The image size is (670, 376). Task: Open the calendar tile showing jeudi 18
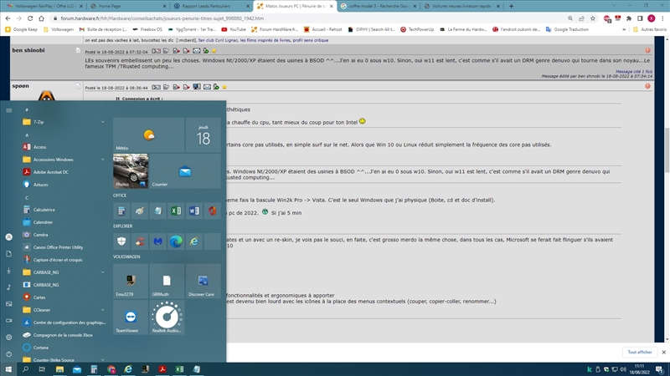(204, 135)
